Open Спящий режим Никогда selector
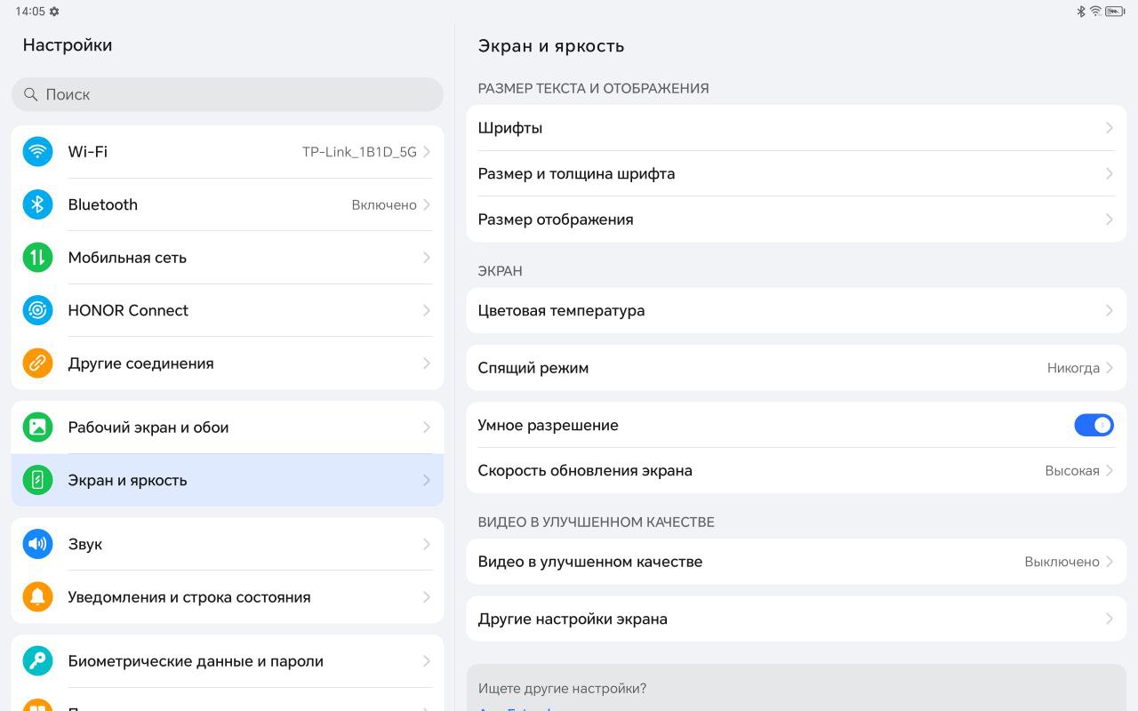 [1080, 368]
